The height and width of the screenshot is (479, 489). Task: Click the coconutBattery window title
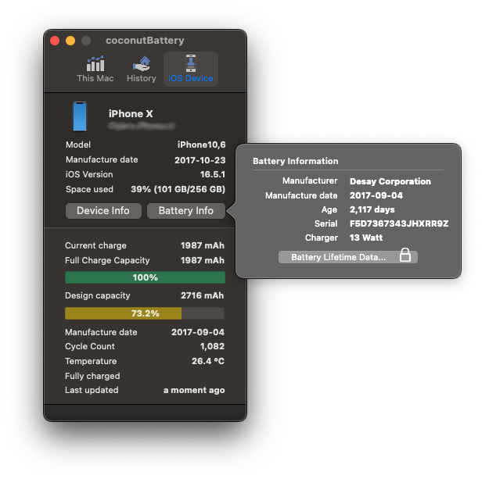pyautogui.click(x=145, y=41)
